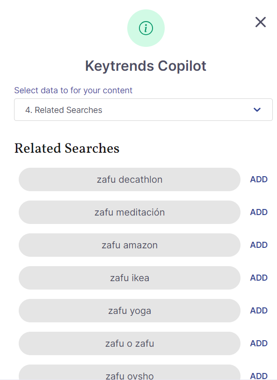Click the green info icon
The width and height of the screenshot is (277, 380).
pyautogui.click(x=146, y=28)
